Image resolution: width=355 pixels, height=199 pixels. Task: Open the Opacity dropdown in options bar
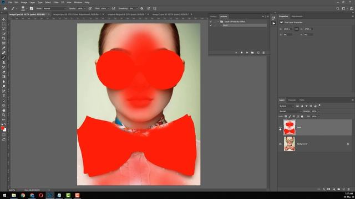[x=85, y=8]
